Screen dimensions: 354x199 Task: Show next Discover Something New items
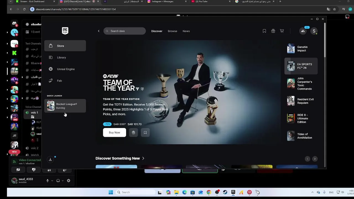315,159
